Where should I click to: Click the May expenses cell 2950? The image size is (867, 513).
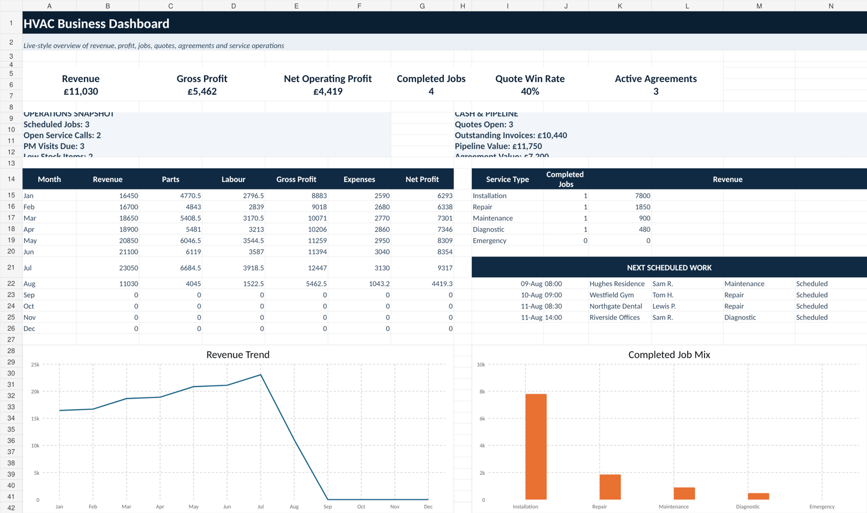(x=360, y=240)
